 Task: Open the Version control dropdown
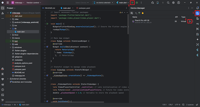tap(34, 3)
